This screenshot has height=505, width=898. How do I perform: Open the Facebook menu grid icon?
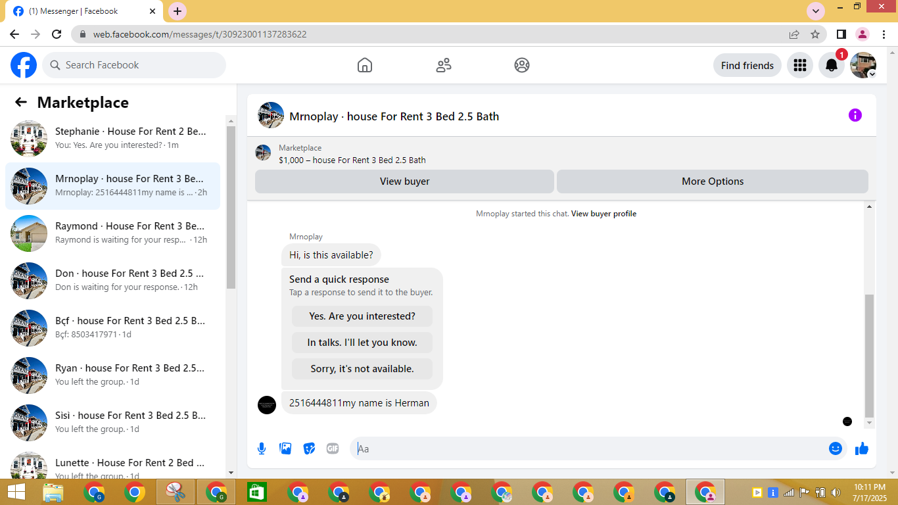(x=800, y=65)
